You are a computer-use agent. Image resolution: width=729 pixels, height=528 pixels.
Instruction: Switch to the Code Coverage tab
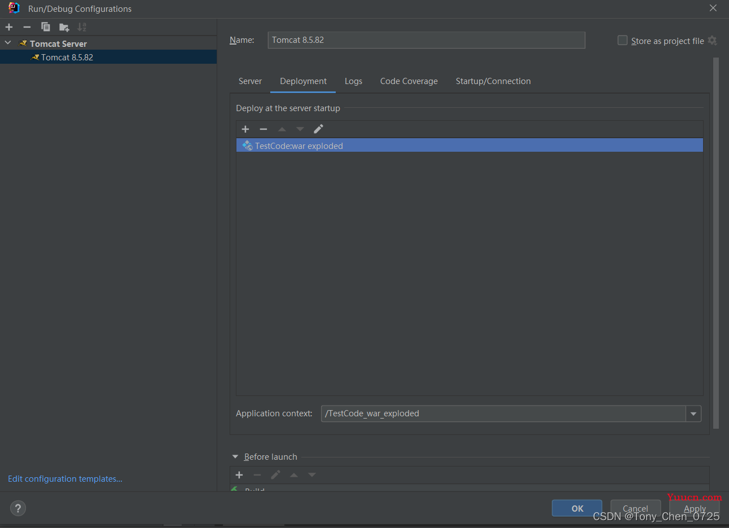pos(409,81)
